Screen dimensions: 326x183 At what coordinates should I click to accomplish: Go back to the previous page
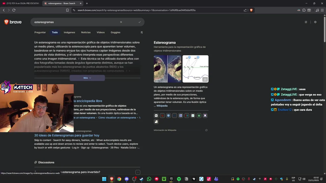(x=4, y=10)
